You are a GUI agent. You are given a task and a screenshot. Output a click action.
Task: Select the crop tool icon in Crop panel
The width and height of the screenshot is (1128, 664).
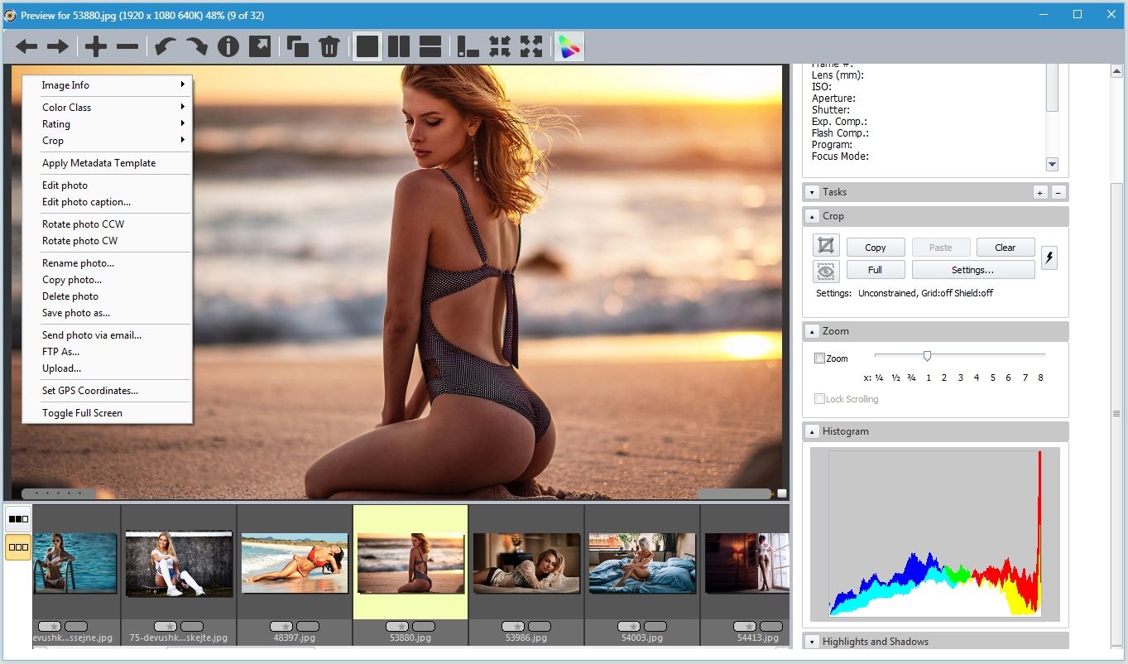(826, 246)
